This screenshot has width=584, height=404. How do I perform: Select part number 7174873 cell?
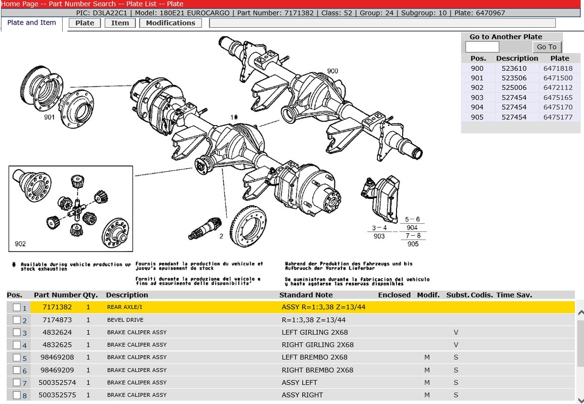pyautogui.click(x=57, y=320)
